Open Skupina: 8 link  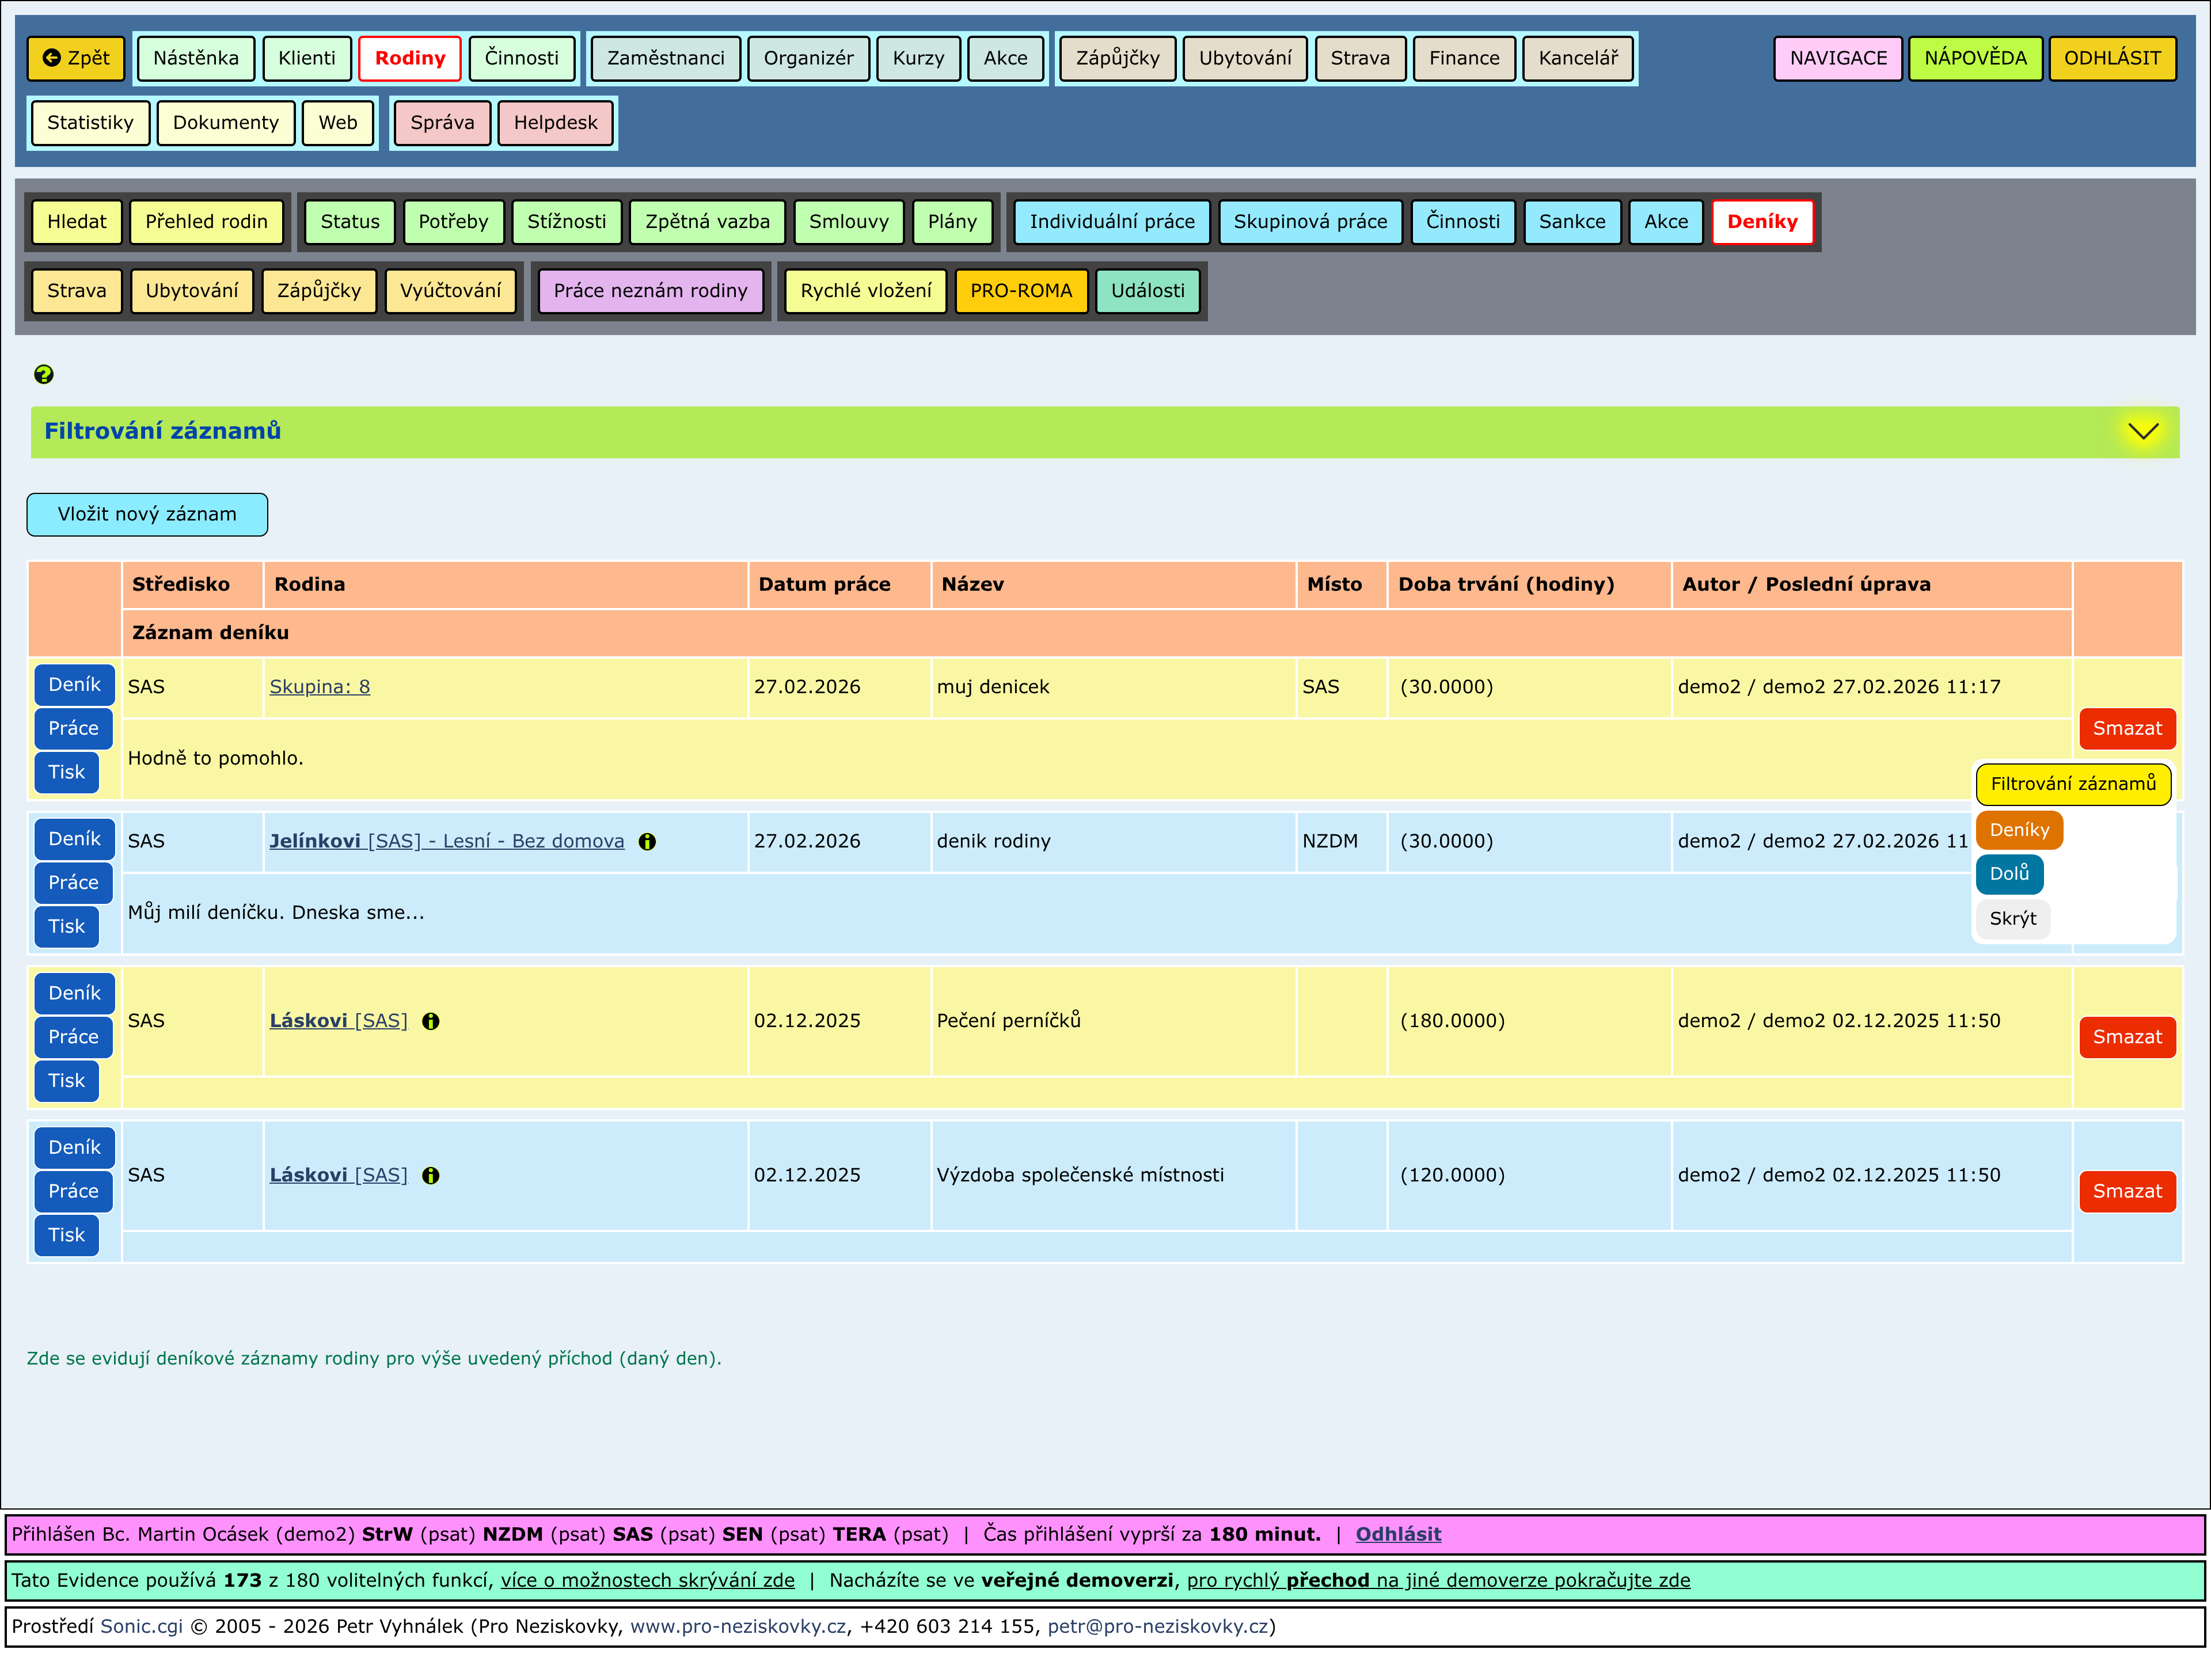(x=319, y=686)
